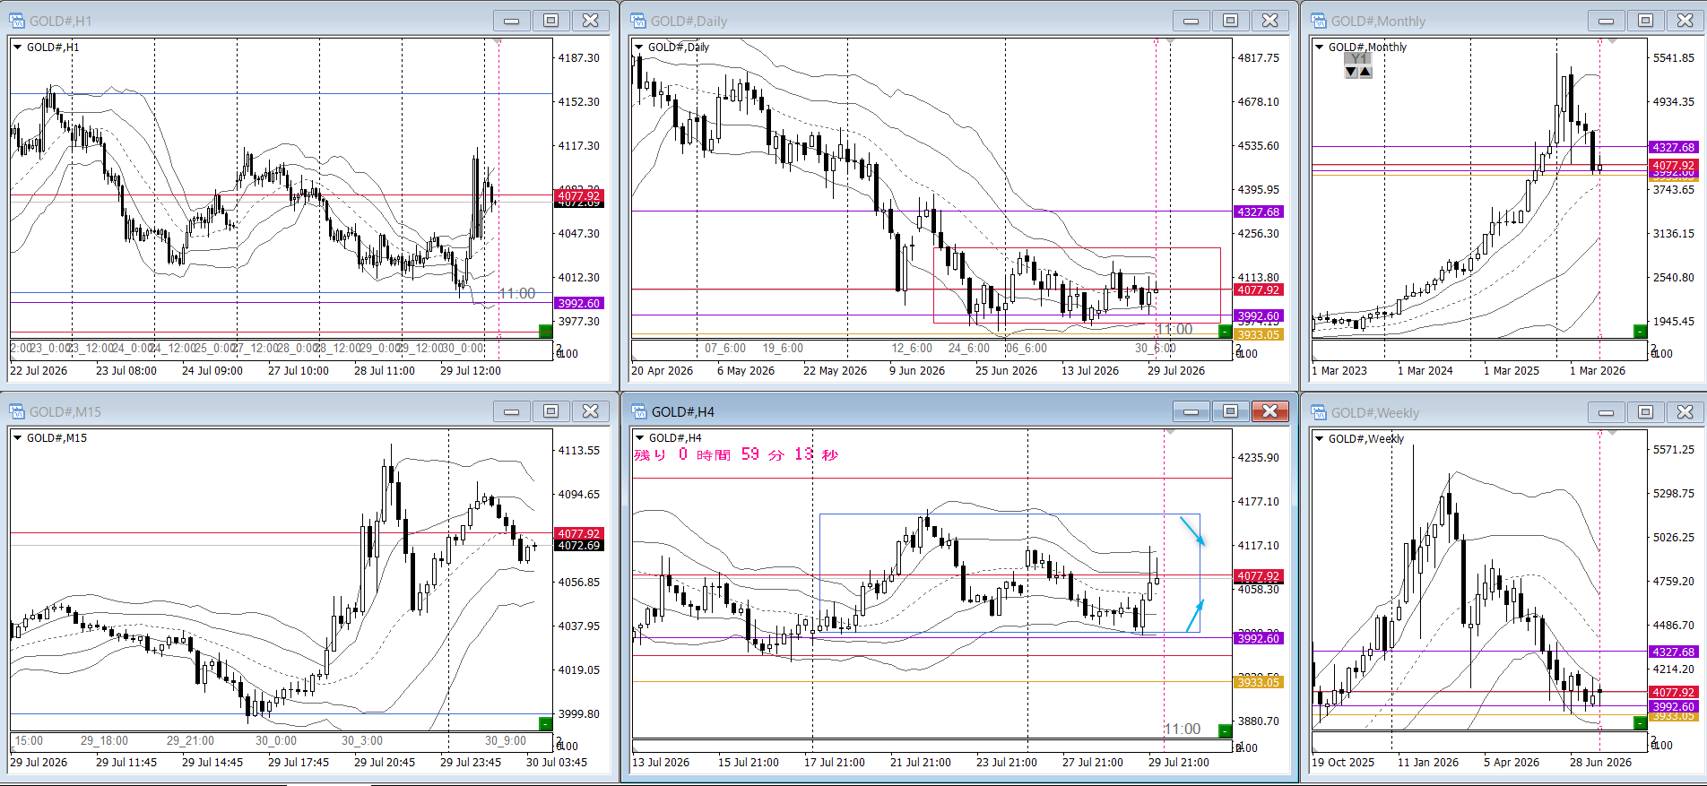Open the GOLD#,H1 chart label dropdown triangle
The image size is (1707, 786).
click(17, 48)
